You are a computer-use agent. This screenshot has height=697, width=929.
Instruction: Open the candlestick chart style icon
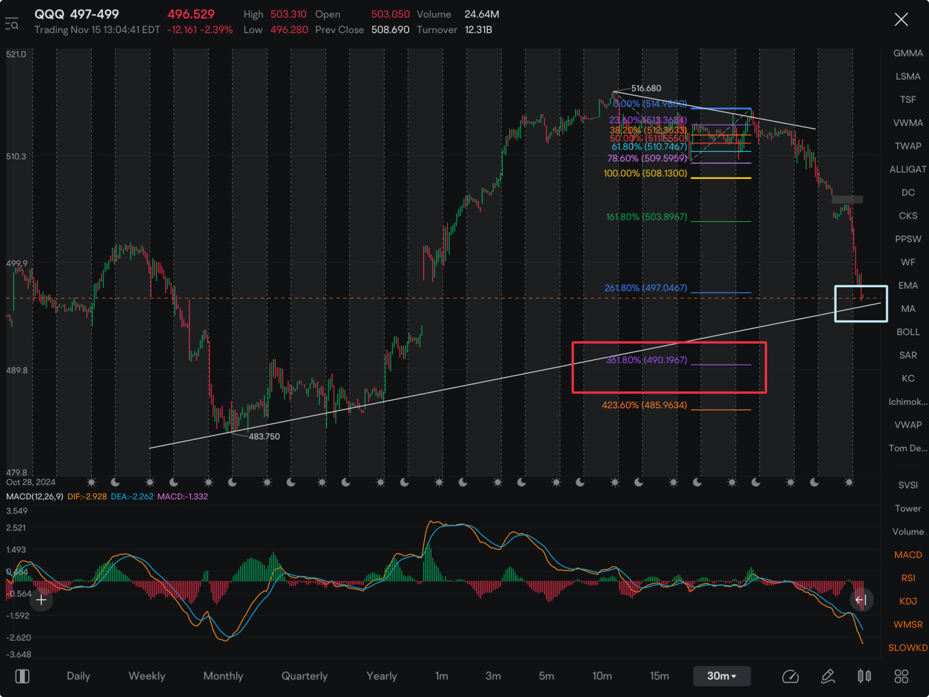(865, 676)
